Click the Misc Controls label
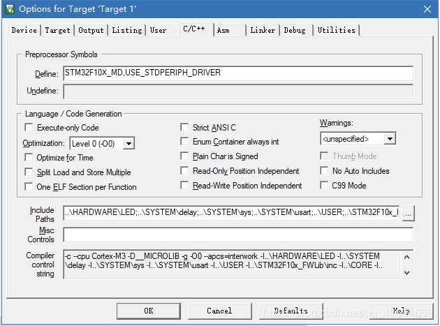The width and height of the screenshot is (440, 326). tap(41, 235)
